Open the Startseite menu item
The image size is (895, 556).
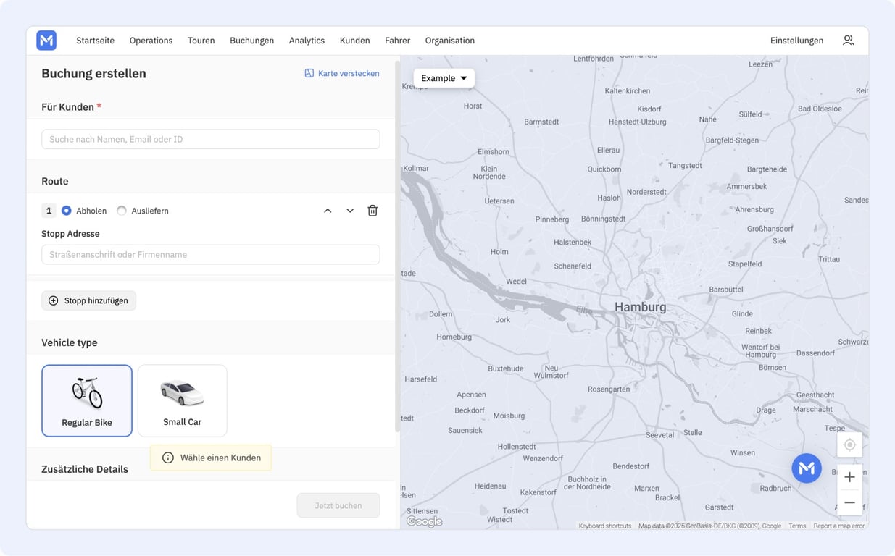coord(96,41)
